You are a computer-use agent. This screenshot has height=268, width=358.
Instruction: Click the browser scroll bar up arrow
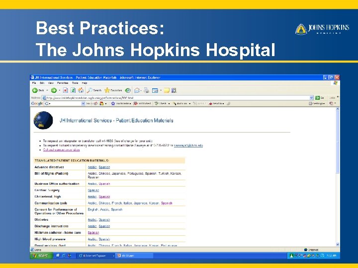338,109
